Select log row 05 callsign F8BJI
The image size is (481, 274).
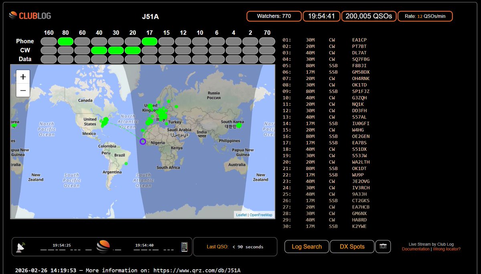(360, 66)
